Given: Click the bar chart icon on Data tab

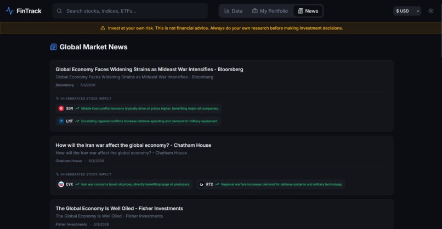Looking at the screenshot, I should click(x=226, y=11).
